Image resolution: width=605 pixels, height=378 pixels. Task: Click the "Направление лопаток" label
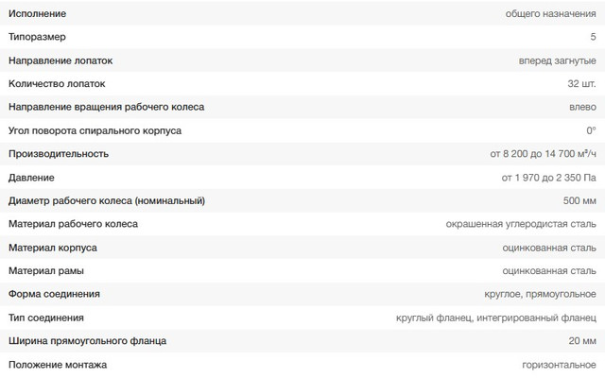[60, 60]
